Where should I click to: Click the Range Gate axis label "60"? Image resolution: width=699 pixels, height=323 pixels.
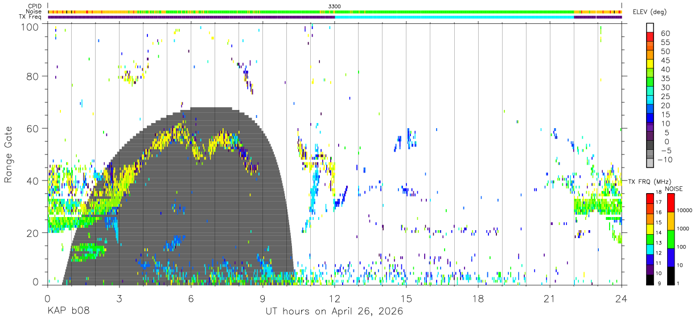[x=32, y=128]
